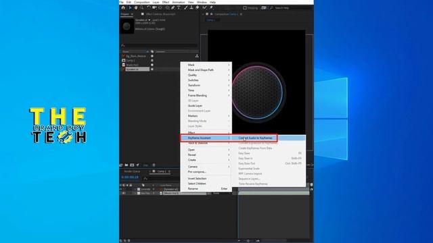This screenshot has width=433, height=243.
Task: Click the Home icon in the toolbar
Action: [x=123, y=7]
